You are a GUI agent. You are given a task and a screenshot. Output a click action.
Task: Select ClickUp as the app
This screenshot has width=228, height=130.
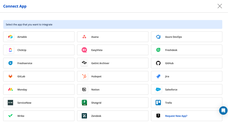pyautogui.click(x=39, y=50)
